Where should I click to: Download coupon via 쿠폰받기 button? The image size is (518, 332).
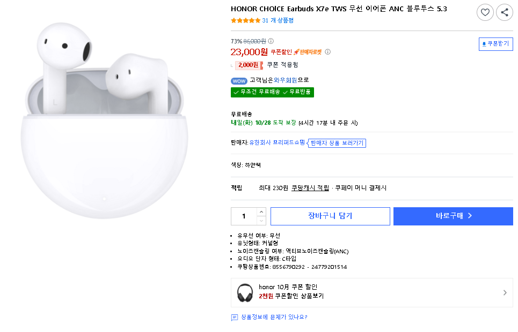coord(495,44)
